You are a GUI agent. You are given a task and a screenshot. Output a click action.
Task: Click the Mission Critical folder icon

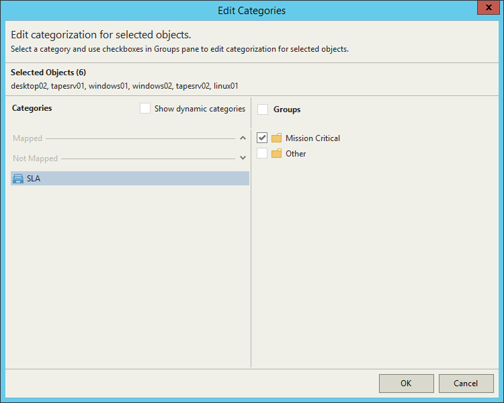[276, 138]
